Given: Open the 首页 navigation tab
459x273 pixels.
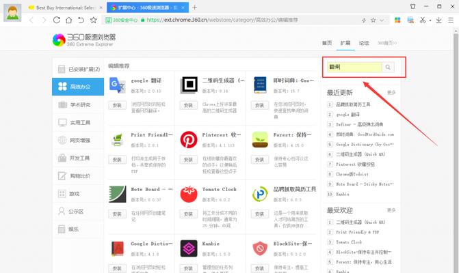Looking at the screenshot, I should point(327,43).
